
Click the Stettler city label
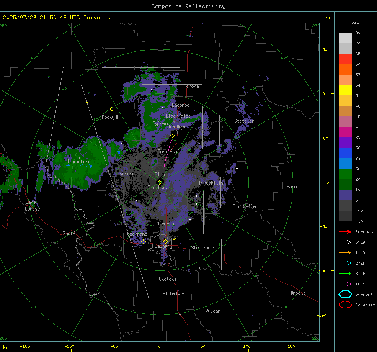(x=244, y=121)
